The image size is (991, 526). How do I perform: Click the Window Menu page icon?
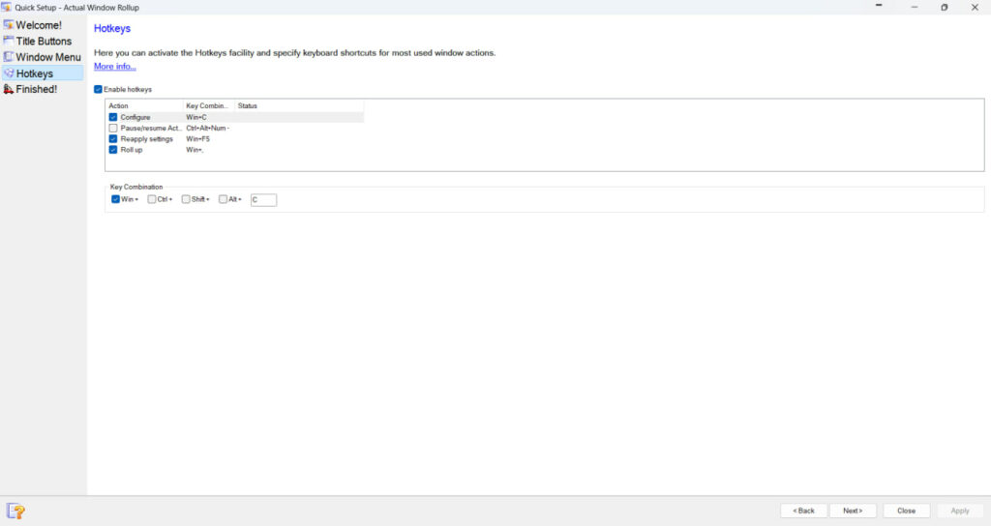(x=8, y=57)
